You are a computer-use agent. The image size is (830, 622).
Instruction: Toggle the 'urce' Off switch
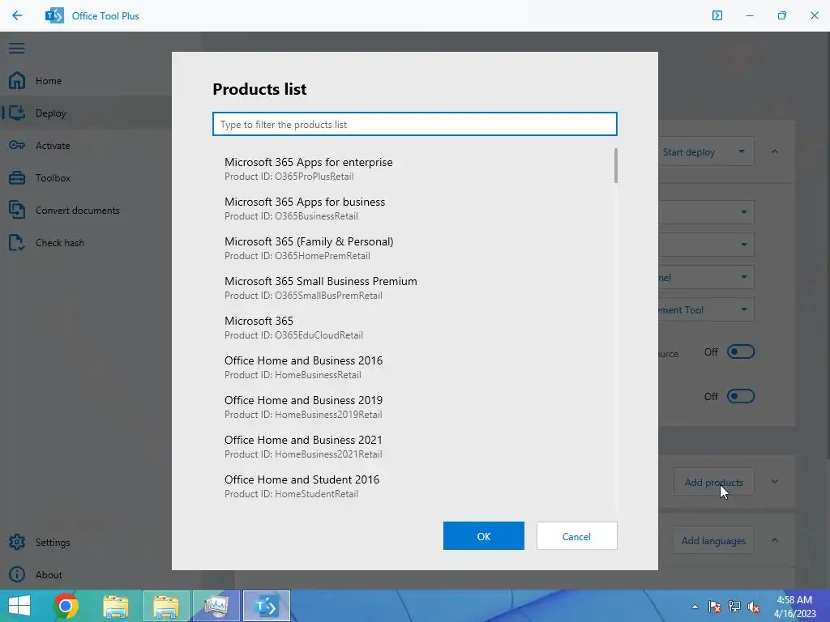pyautogui.click(x=741, y=351)
